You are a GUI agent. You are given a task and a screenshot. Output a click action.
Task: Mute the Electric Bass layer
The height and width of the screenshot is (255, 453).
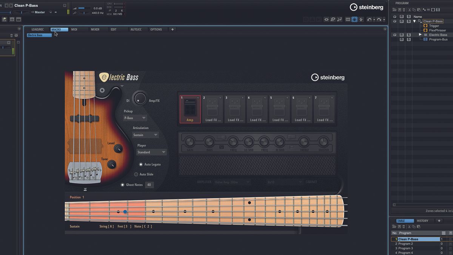point(402,35)
